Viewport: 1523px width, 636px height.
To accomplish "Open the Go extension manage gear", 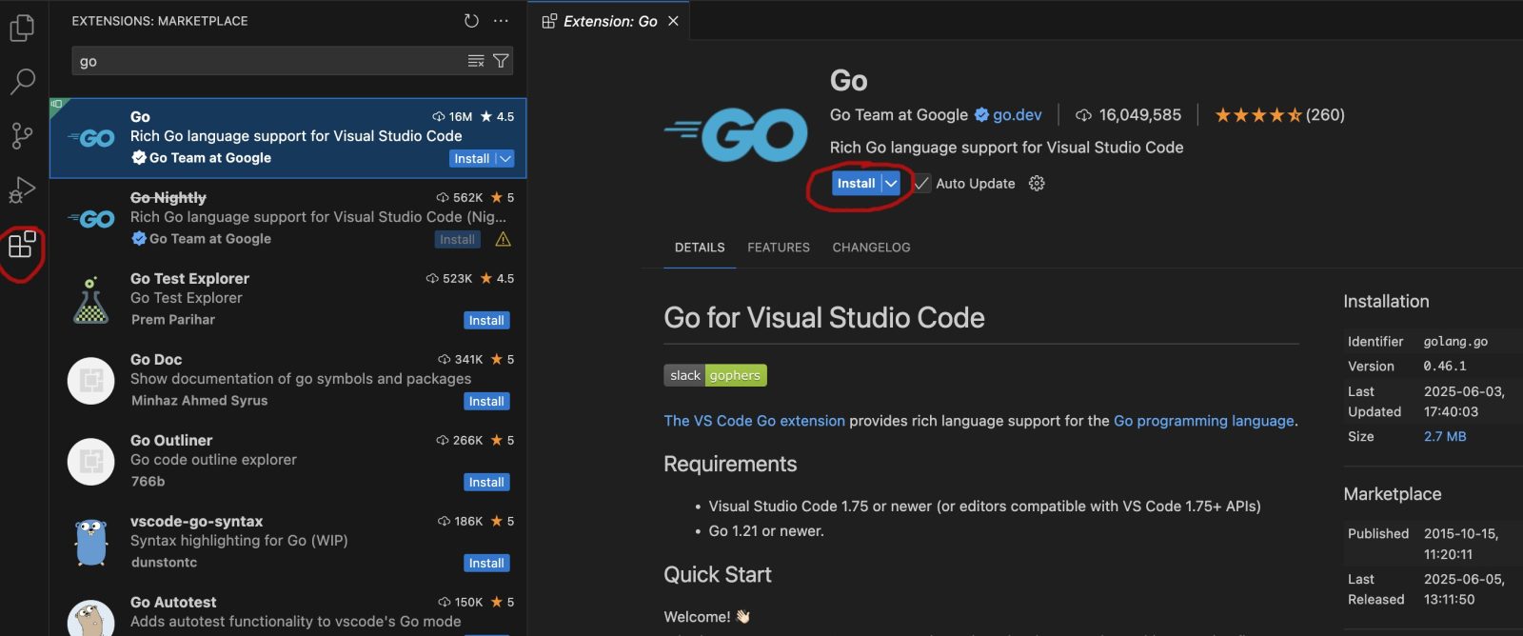I will pyautogui.click(x=1037, y=184).
